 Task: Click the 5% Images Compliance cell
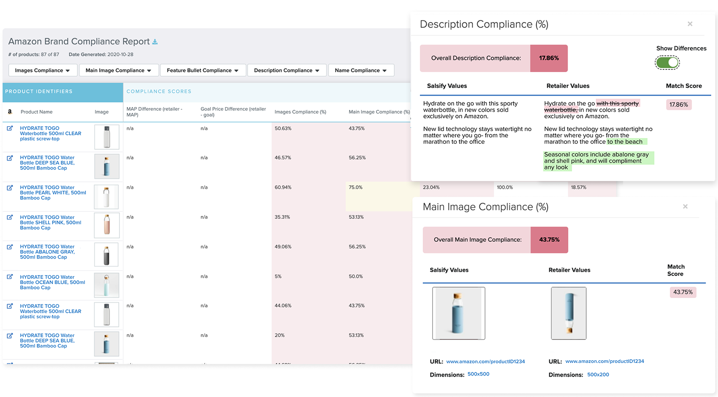tap(309, 285)
